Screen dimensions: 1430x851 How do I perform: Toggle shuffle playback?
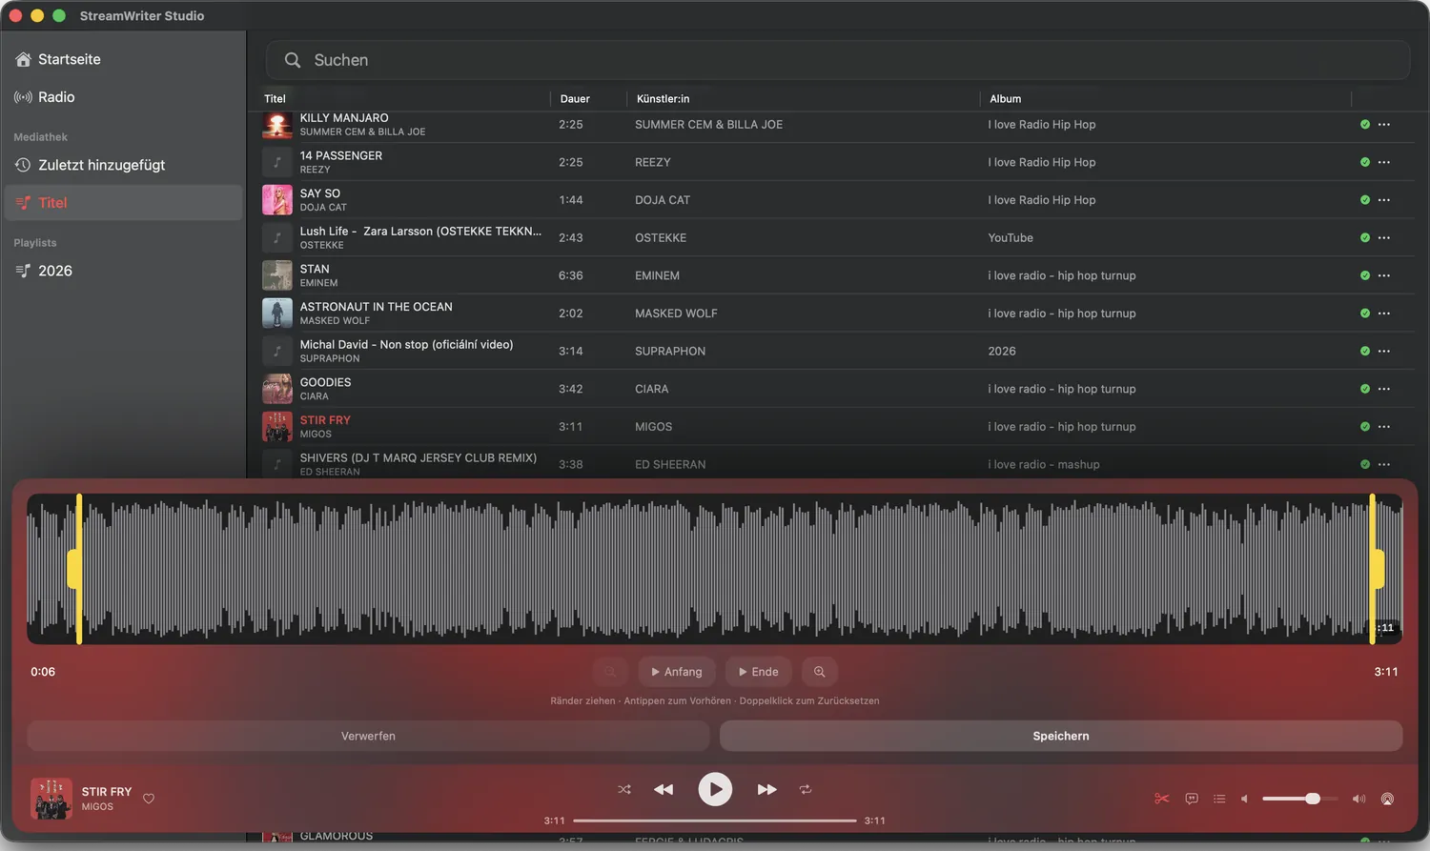[624, 789]
